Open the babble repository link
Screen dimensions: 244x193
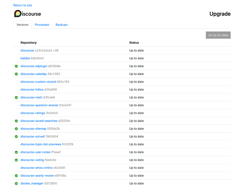25,58
